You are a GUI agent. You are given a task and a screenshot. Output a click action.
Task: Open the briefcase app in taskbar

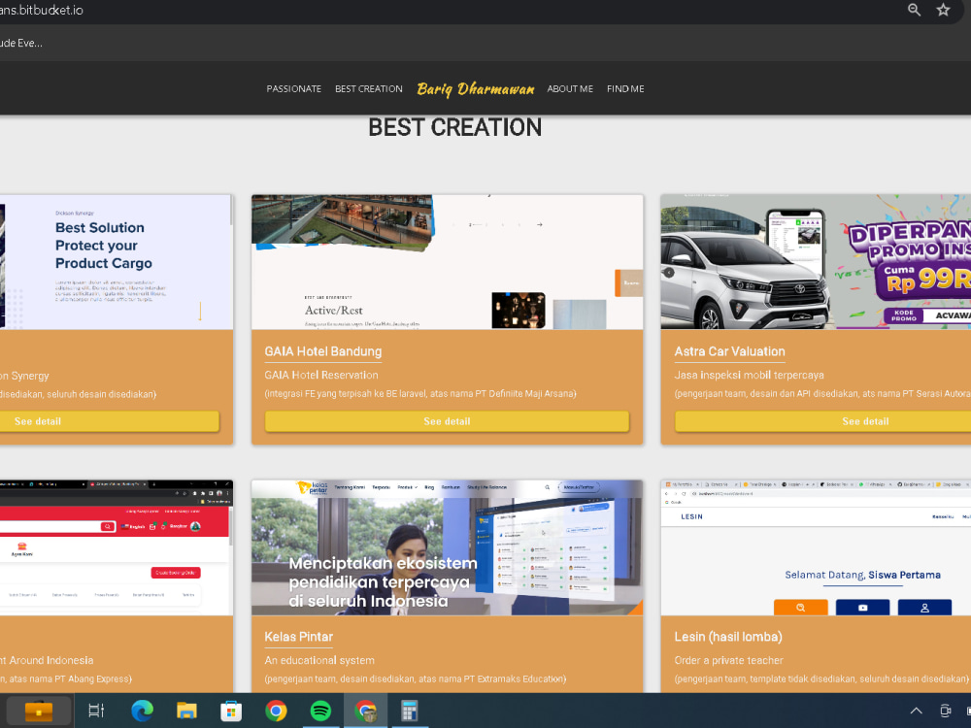(39, 711)
